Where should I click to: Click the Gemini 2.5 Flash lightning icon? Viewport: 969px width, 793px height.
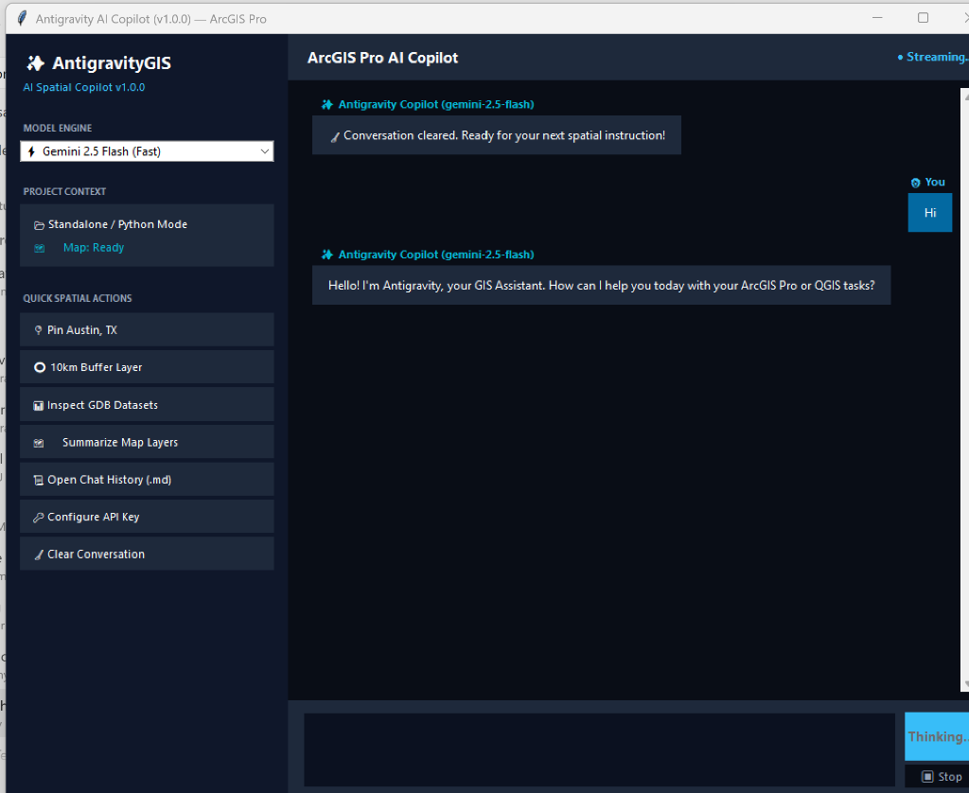[31, 151]
